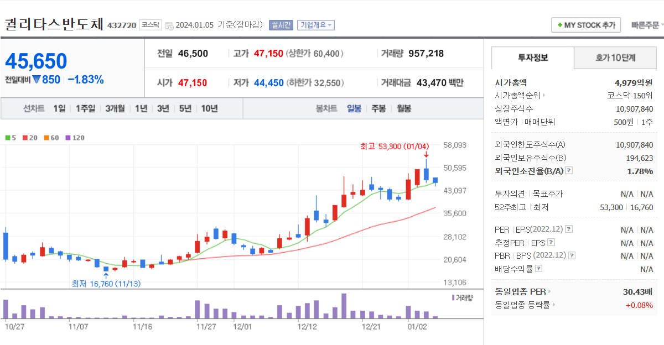Click the 최저 16,760 (11/13) chart label
The image size is (664, 345).
click(106, 284)
